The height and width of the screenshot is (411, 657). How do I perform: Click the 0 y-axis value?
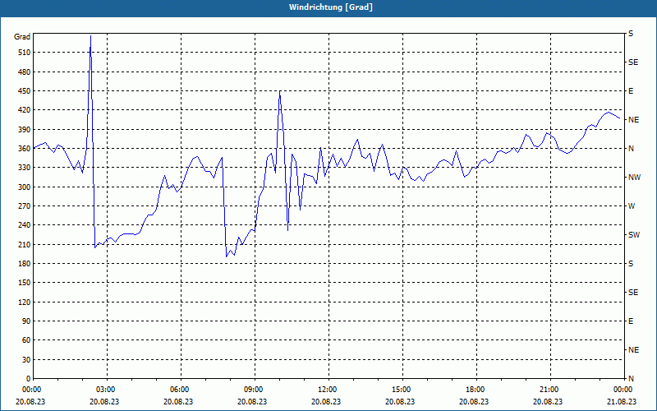(x=28, y=379)
